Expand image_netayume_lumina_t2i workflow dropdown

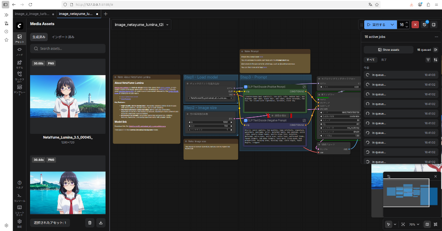(168, 25)
